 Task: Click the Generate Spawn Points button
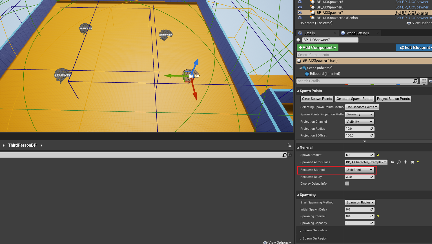pyautogui.click(x=354, y=99)
